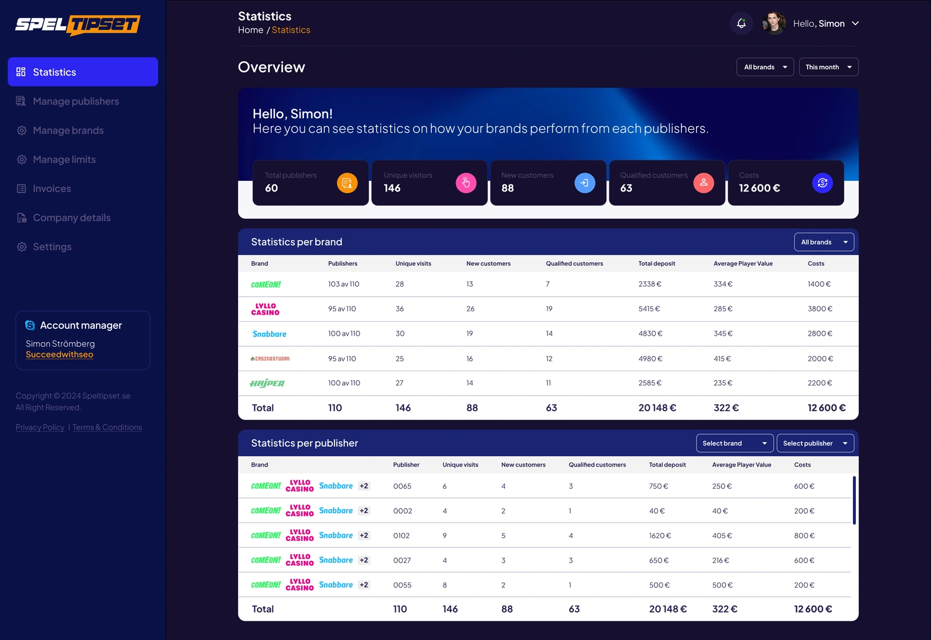The height and width of the screenshot is (640, 931).
Task: Expand the Hello, Simon user menu arrow
Action: pos(855,23)
